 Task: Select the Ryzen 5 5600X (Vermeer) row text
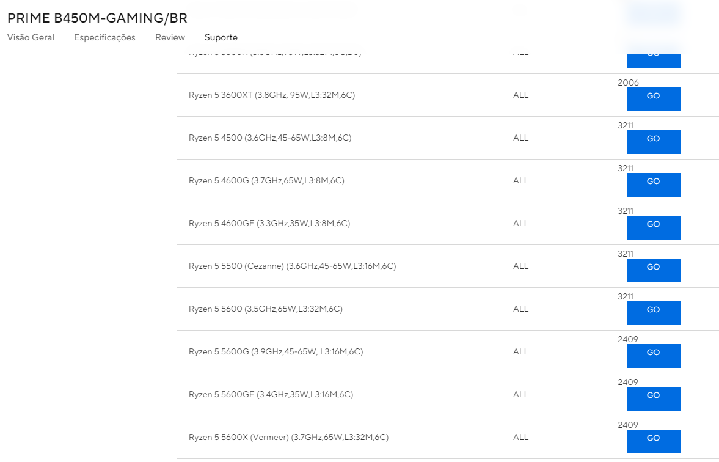(288, 437)
